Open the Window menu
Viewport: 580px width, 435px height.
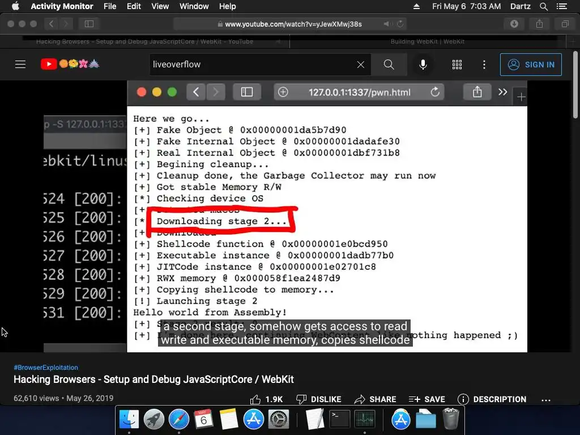coord(194,6)
